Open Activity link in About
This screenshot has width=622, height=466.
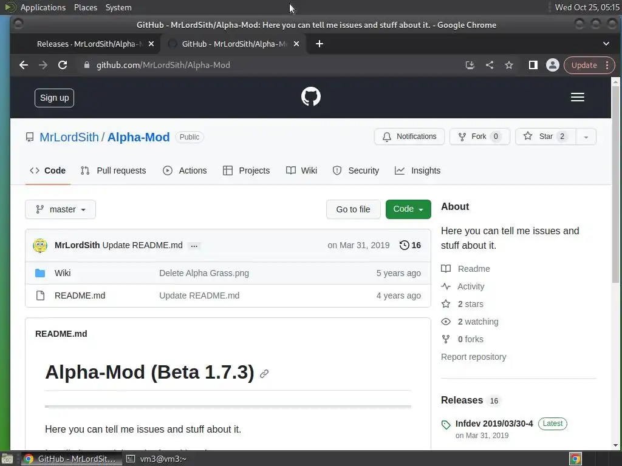point(463,286)
